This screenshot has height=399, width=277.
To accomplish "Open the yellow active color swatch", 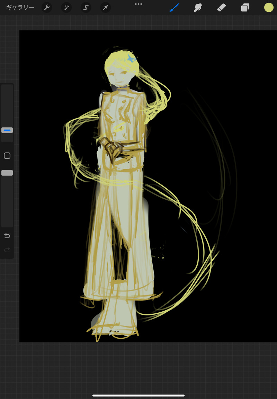I will [269, 8].
